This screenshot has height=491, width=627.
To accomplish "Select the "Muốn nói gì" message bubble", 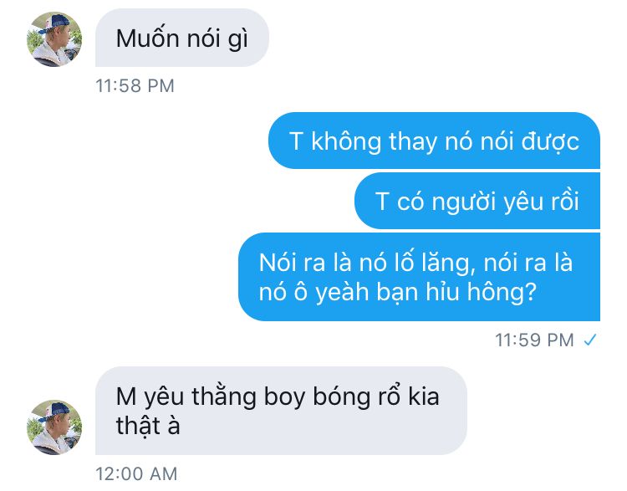I will tap(182, 38).
